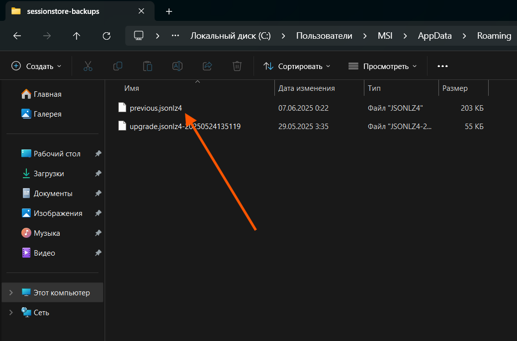
Task: Click the Copy icon in toolbar
Action: (x=118, y=66)
